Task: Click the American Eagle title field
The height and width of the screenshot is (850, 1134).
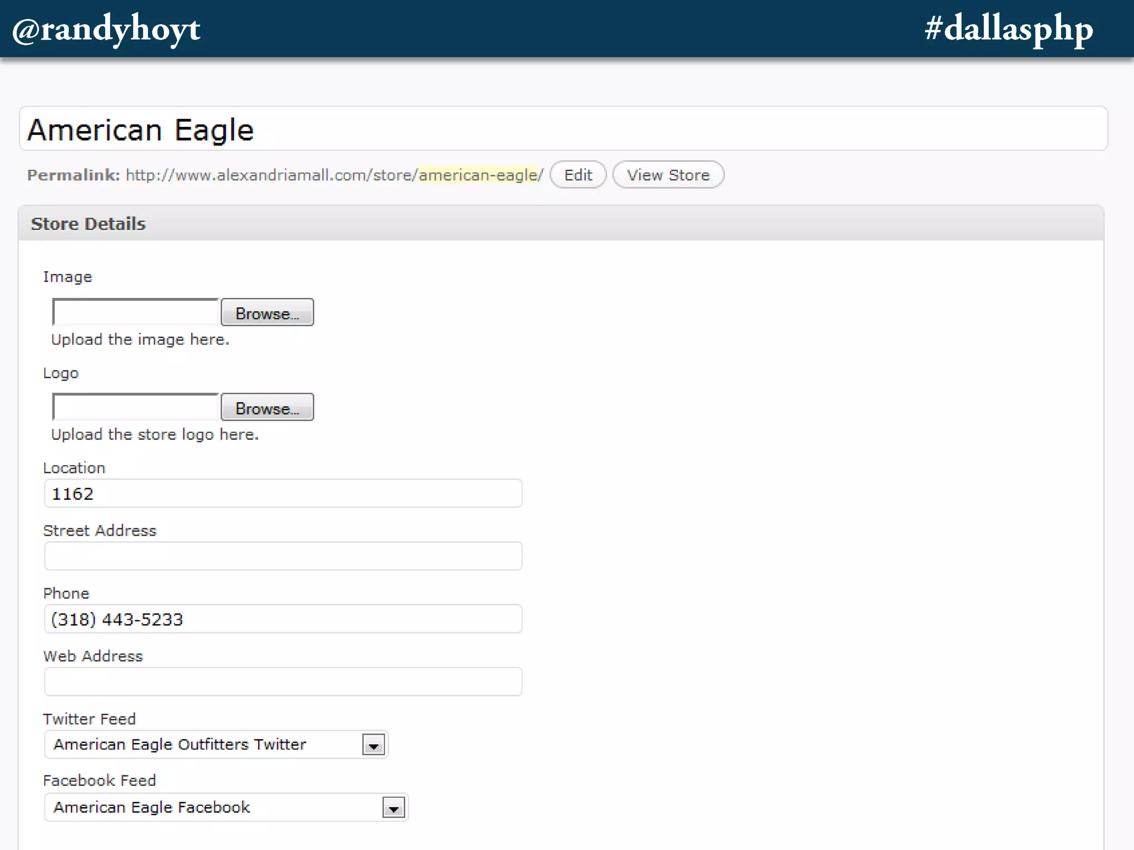Action: 563,129
